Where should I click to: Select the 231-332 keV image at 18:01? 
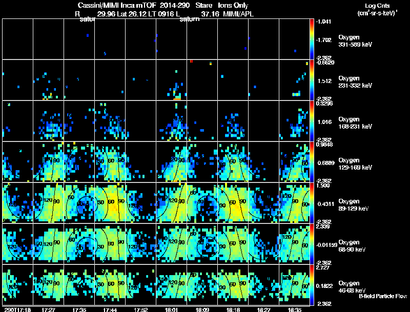pos(172,80)
